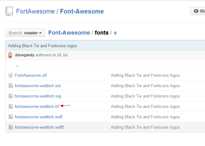Open the davegandy author link
205x146 pixels.
(25, 55)
